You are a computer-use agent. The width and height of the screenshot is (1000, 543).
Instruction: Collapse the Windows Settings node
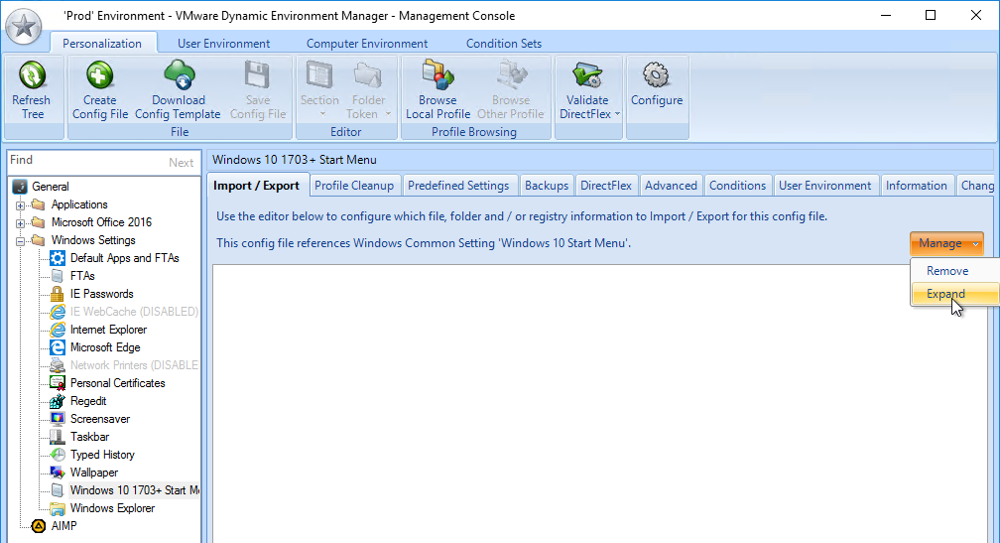pos(21,241)
